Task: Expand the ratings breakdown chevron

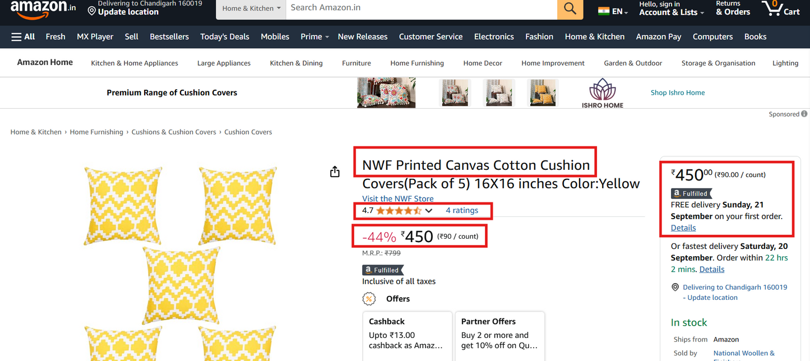Action: click(429, 211)
